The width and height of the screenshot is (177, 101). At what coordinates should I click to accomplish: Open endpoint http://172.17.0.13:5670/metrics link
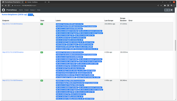(13, 52)
